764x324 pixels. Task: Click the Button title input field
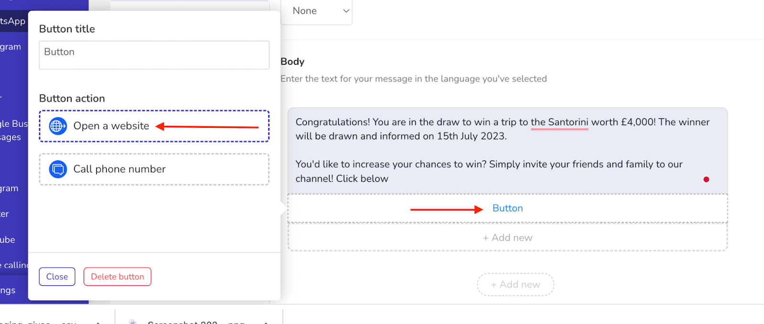click(154, 55)
